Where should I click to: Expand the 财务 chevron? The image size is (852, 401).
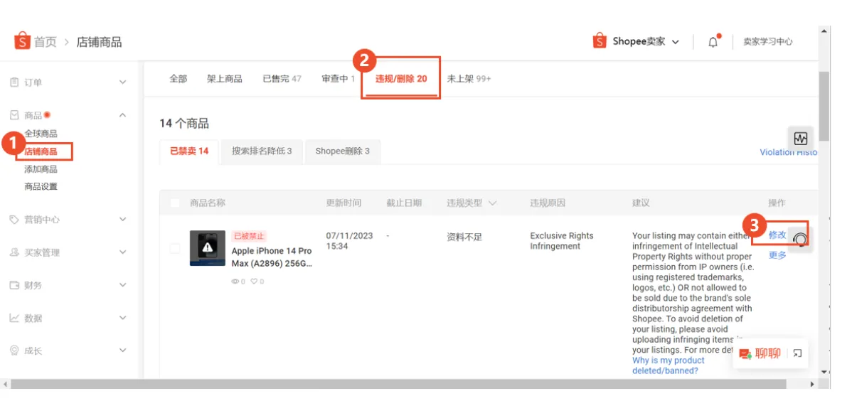[123, 285]
